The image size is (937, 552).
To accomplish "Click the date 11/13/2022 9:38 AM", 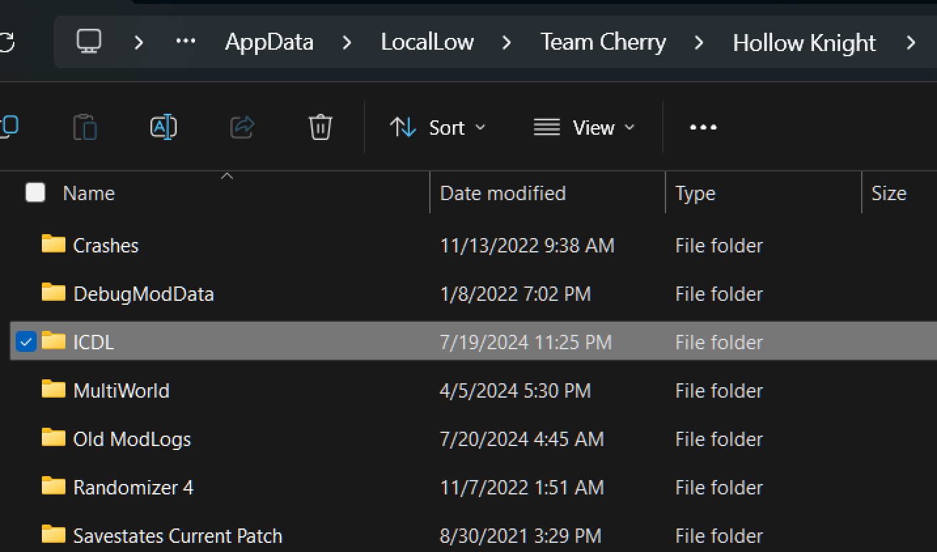I will (x=527, y=245).
